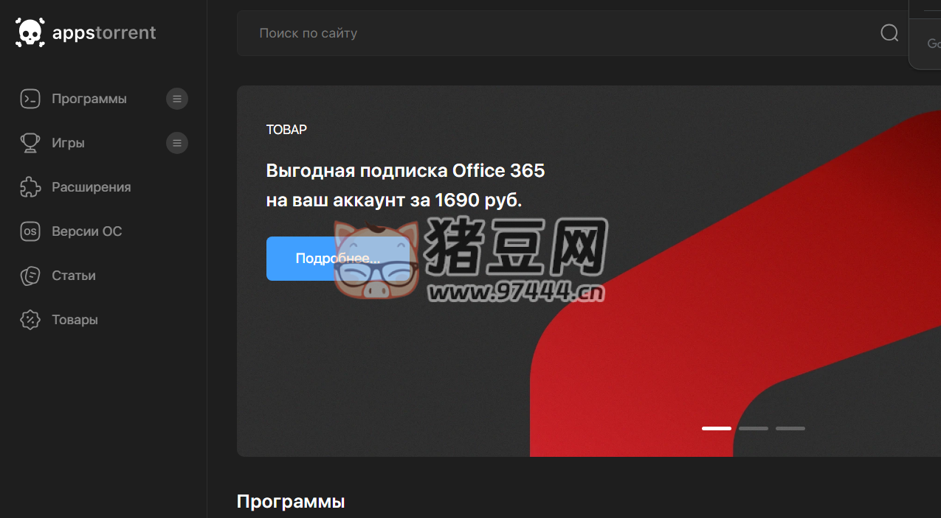The width and height of the screenshot is (941, 518).
Task: Select the Программы terminal icon in sidebar
Action: (30, 98)
